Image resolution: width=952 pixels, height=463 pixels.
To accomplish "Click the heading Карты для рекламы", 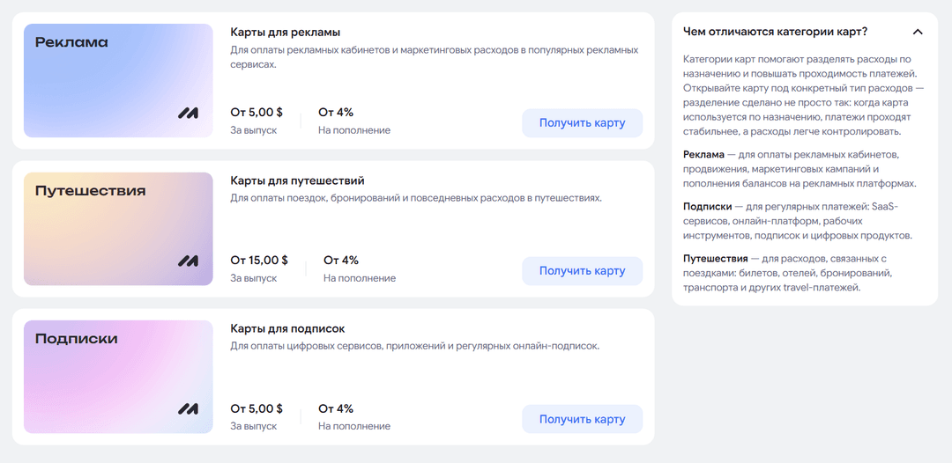I will [x=286, y=33].
